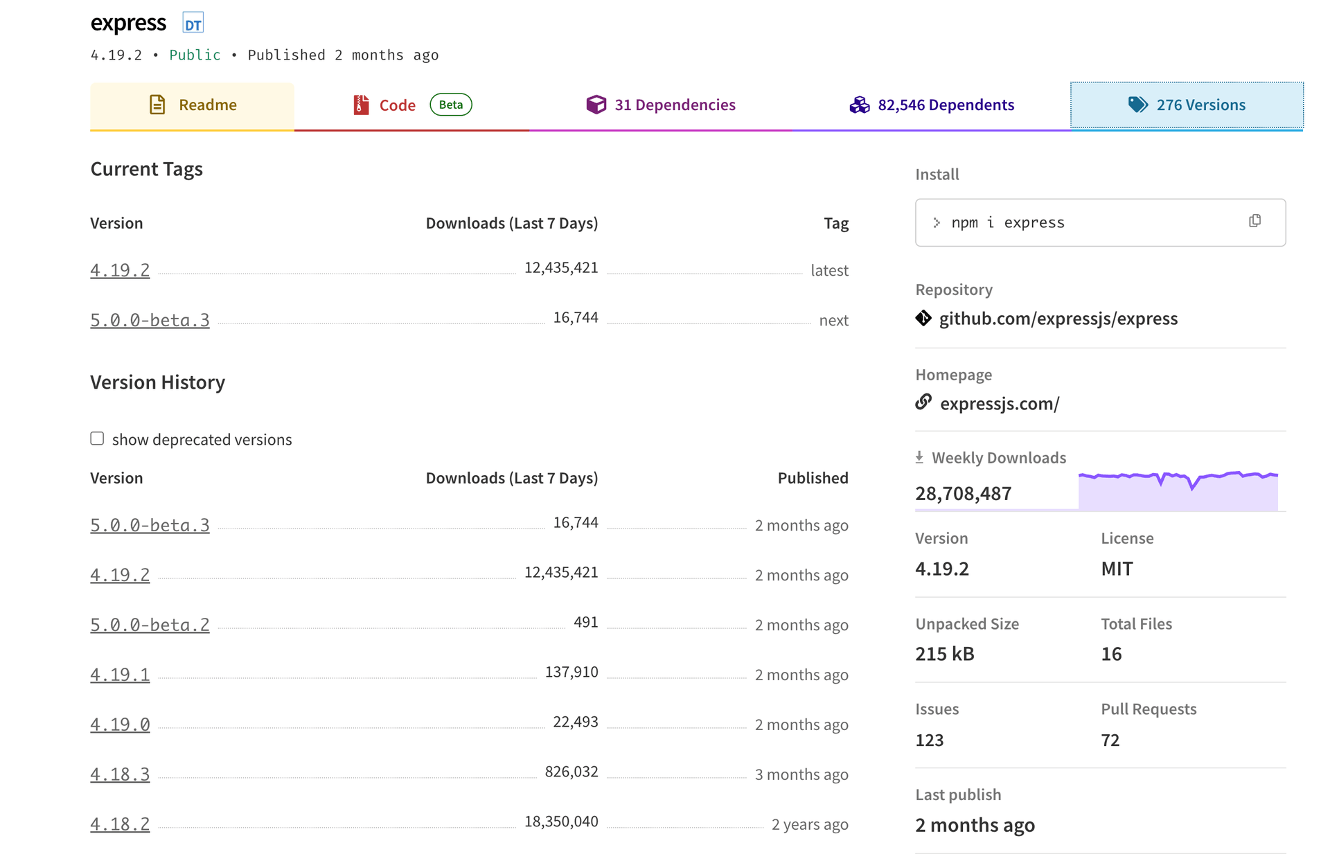Viewport: 1330px width, 861px height.
Task: Click '2 years ago' published date
Action: click(810, 824)
